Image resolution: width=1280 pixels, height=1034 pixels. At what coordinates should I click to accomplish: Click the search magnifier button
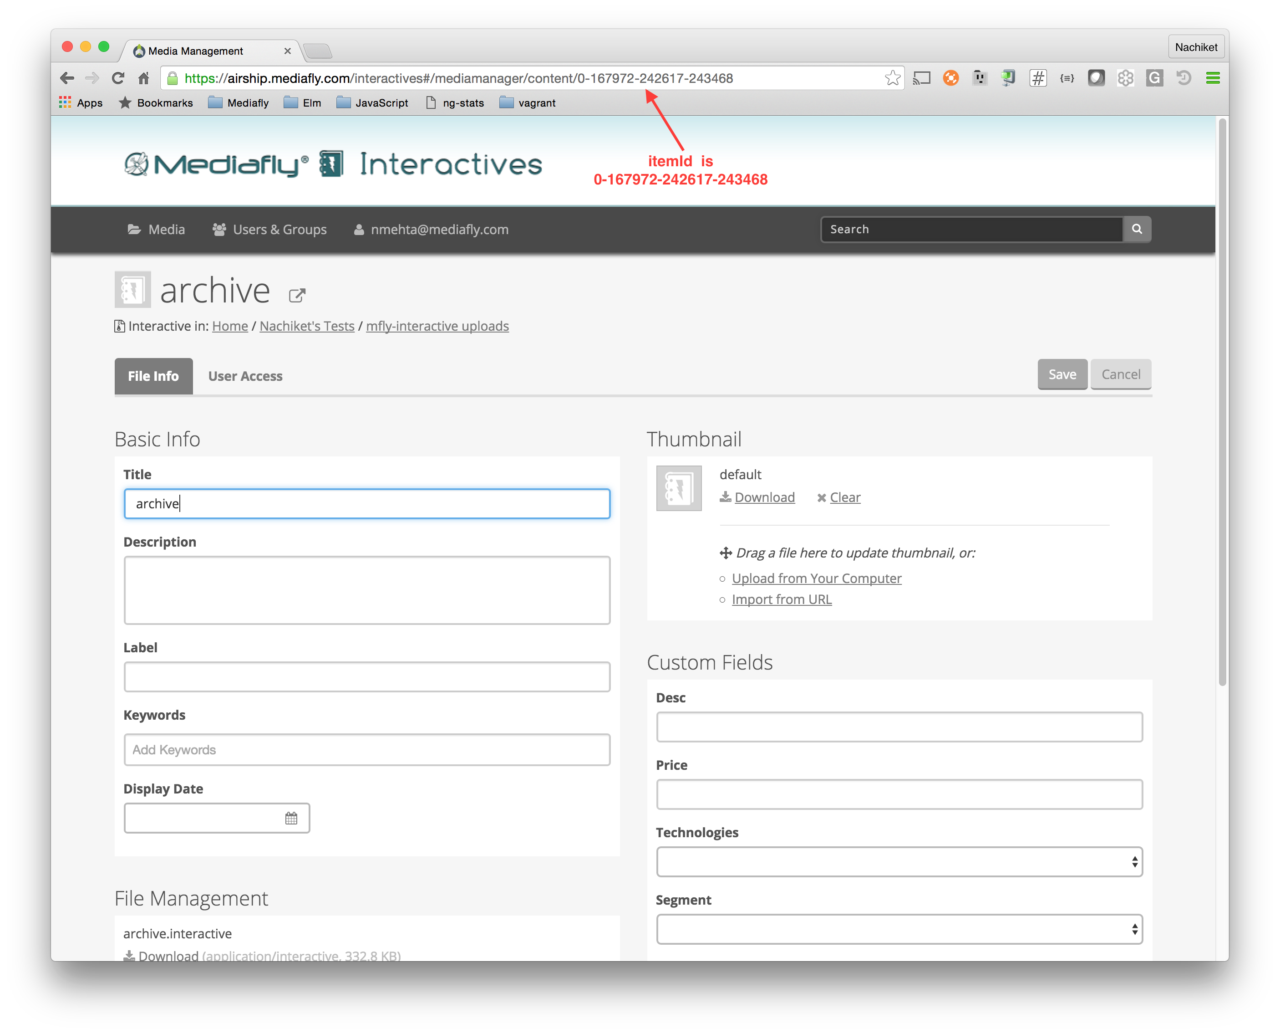(x=1137, y=229)
